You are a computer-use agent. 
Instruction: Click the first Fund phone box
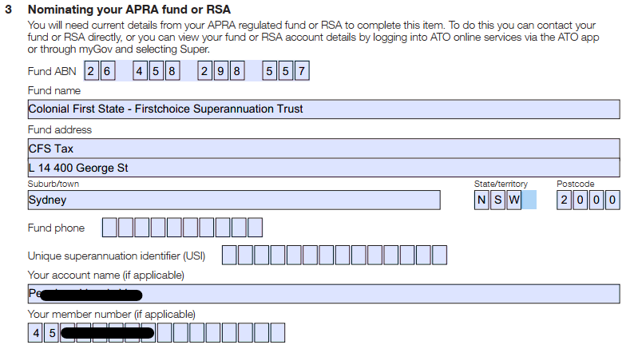(x=109, y=228)
